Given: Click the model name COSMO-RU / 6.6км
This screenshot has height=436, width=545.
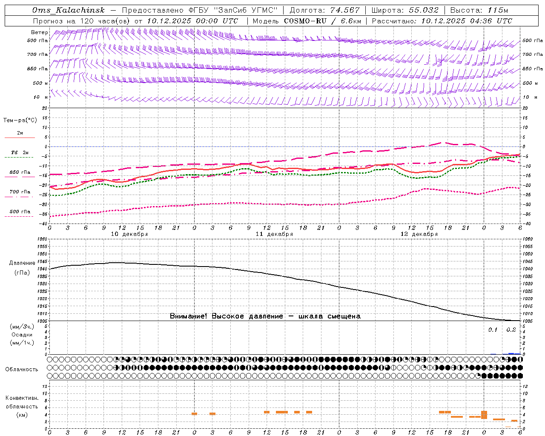Looking at the screenshot, I should coord(322,21).
